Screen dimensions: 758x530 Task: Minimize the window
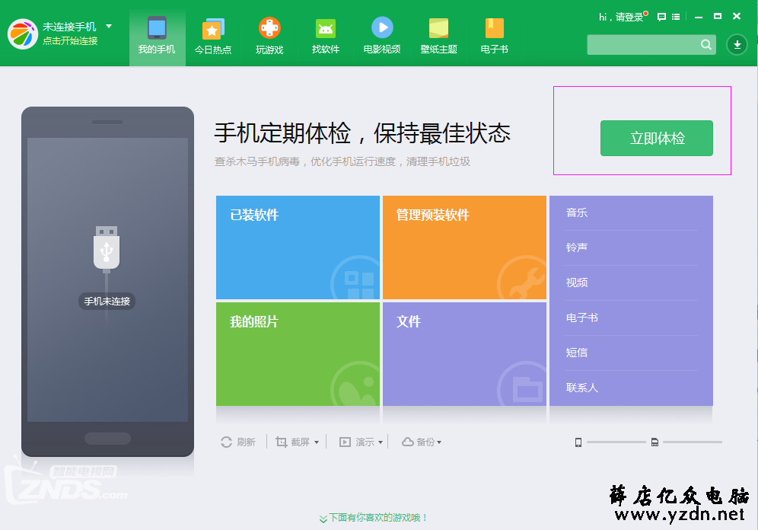coord(699,17)
